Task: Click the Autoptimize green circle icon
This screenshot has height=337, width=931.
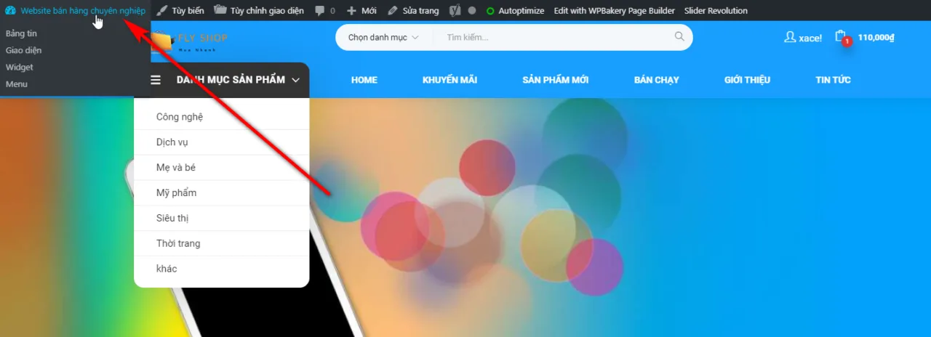Action: [490, 11]
